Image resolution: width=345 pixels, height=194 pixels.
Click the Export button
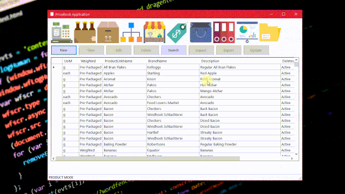coord(229,50)
